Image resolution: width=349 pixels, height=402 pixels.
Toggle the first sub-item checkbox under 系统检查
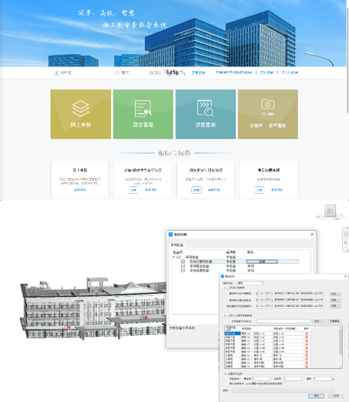[x=183, y=262]
